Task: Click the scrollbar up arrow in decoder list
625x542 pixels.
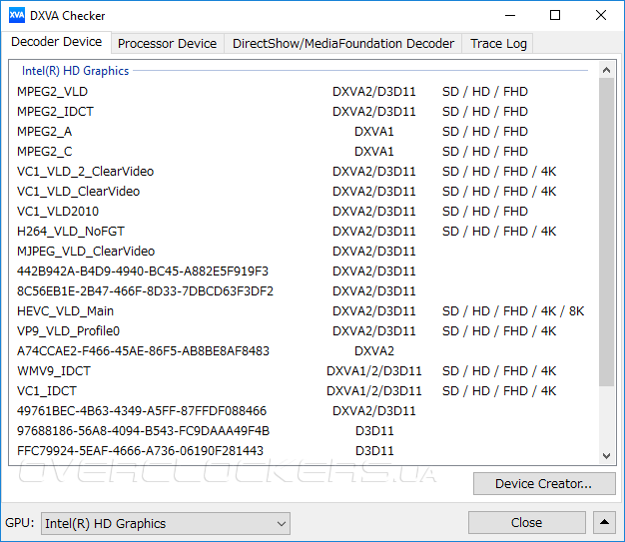Action: pos(606,70)
